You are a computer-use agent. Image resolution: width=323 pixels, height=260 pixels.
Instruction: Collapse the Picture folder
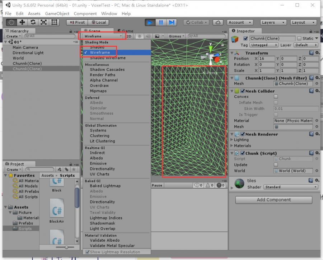click(x=10, y=212)
